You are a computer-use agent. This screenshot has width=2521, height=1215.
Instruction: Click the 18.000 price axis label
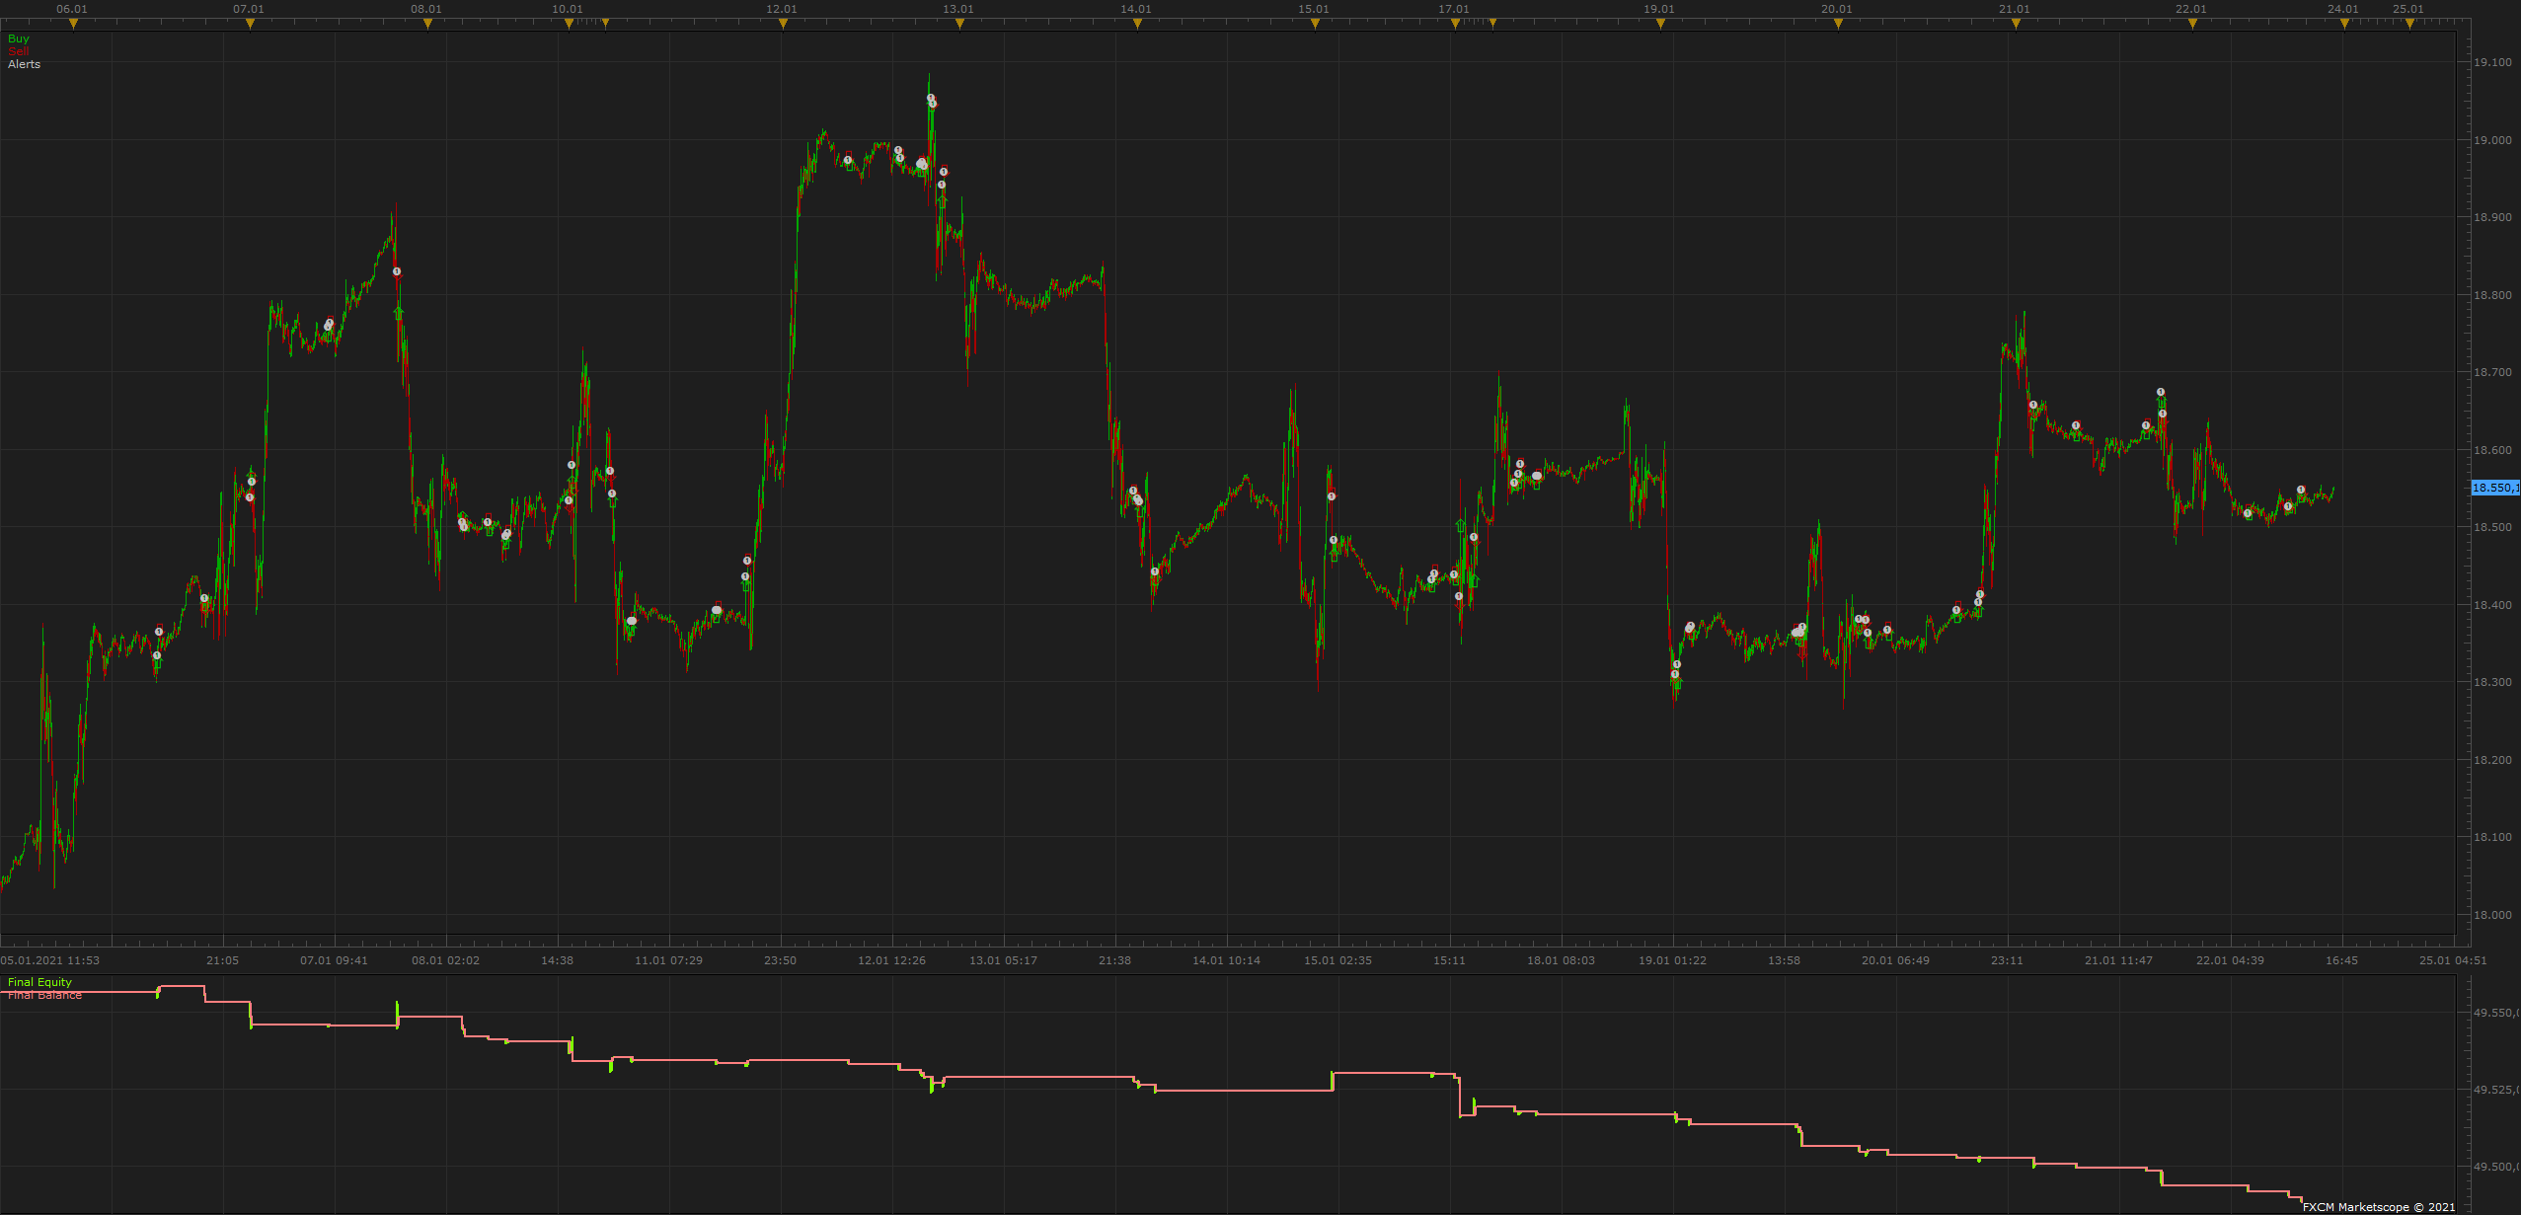(2491, 915)
